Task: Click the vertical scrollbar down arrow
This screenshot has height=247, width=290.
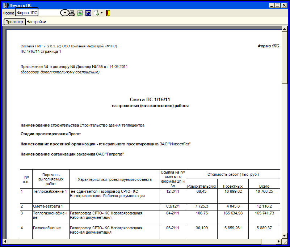Action: 284,235
